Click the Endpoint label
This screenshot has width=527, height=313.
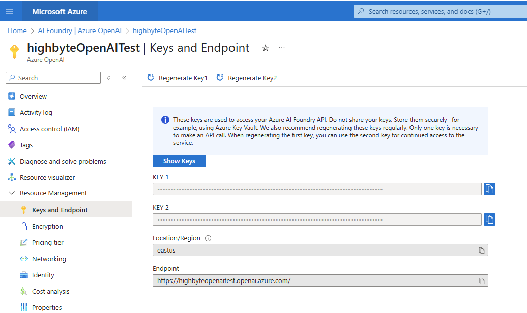pyautogui.click(x=166, y=269)
